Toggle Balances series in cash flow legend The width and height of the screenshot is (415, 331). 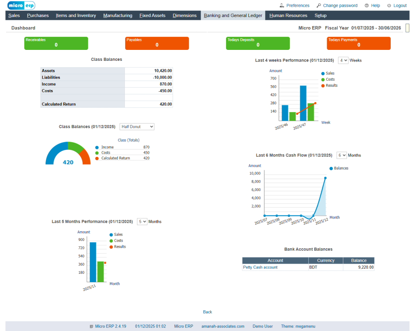click(x=331, y=168)
